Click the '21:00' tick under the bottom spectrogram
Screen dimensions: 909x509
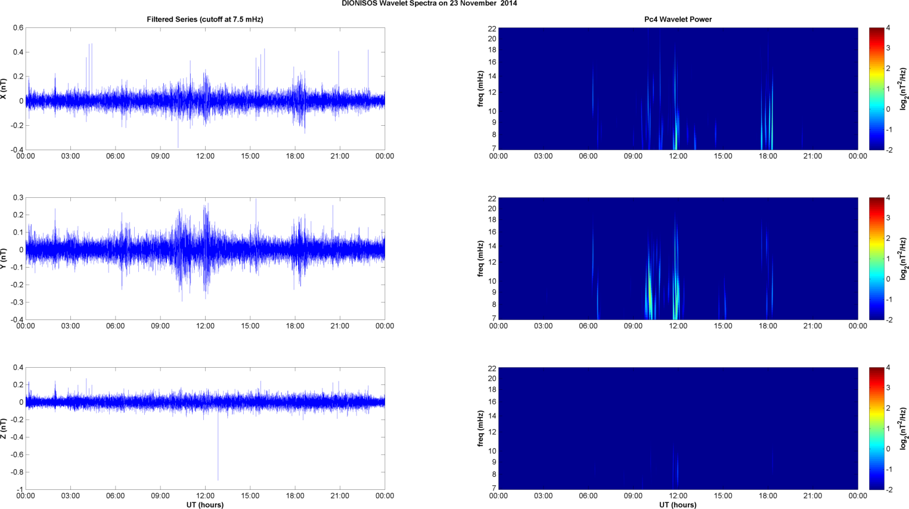812,496
